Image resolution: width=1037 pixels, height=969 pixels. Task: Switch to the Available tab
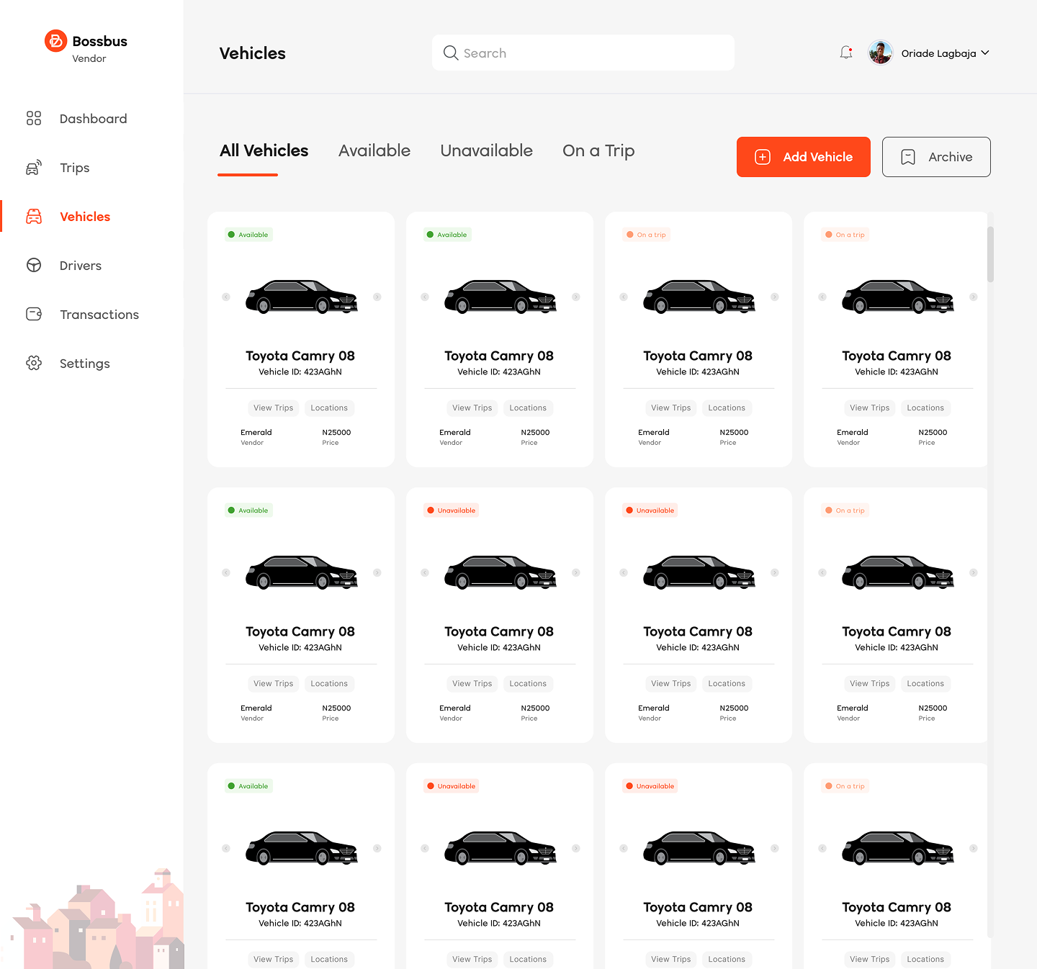[x=374, y=150]
